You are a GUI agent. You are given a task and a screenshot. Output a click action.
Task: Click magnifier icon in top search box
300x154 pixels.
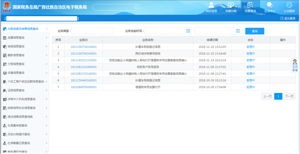click(136, 7)
